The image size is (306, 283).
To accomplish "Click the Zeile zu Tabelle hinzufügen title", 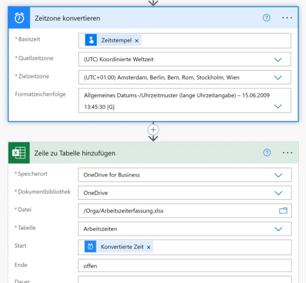I will (x=75, y=153).
